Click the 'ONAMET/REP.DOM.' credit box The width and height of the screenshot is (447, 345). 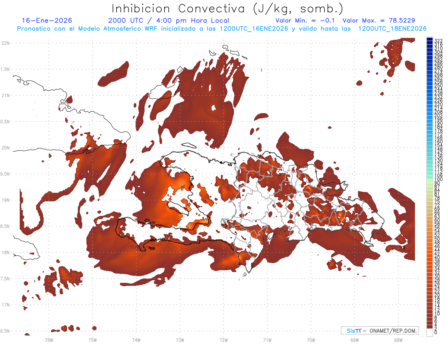point(380,330)
